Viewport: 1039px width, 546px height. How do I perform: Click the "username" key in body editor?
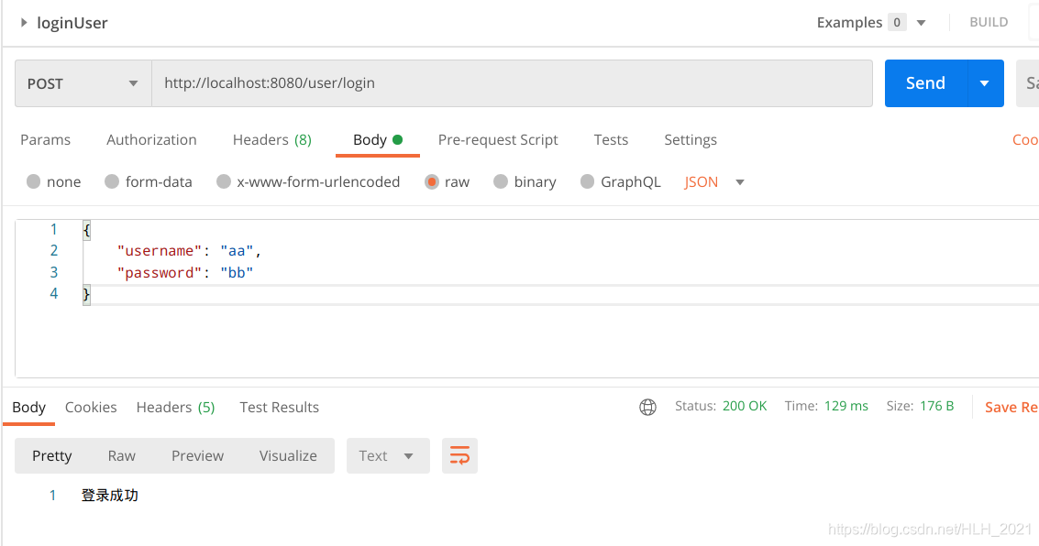(x=159, y=251)
